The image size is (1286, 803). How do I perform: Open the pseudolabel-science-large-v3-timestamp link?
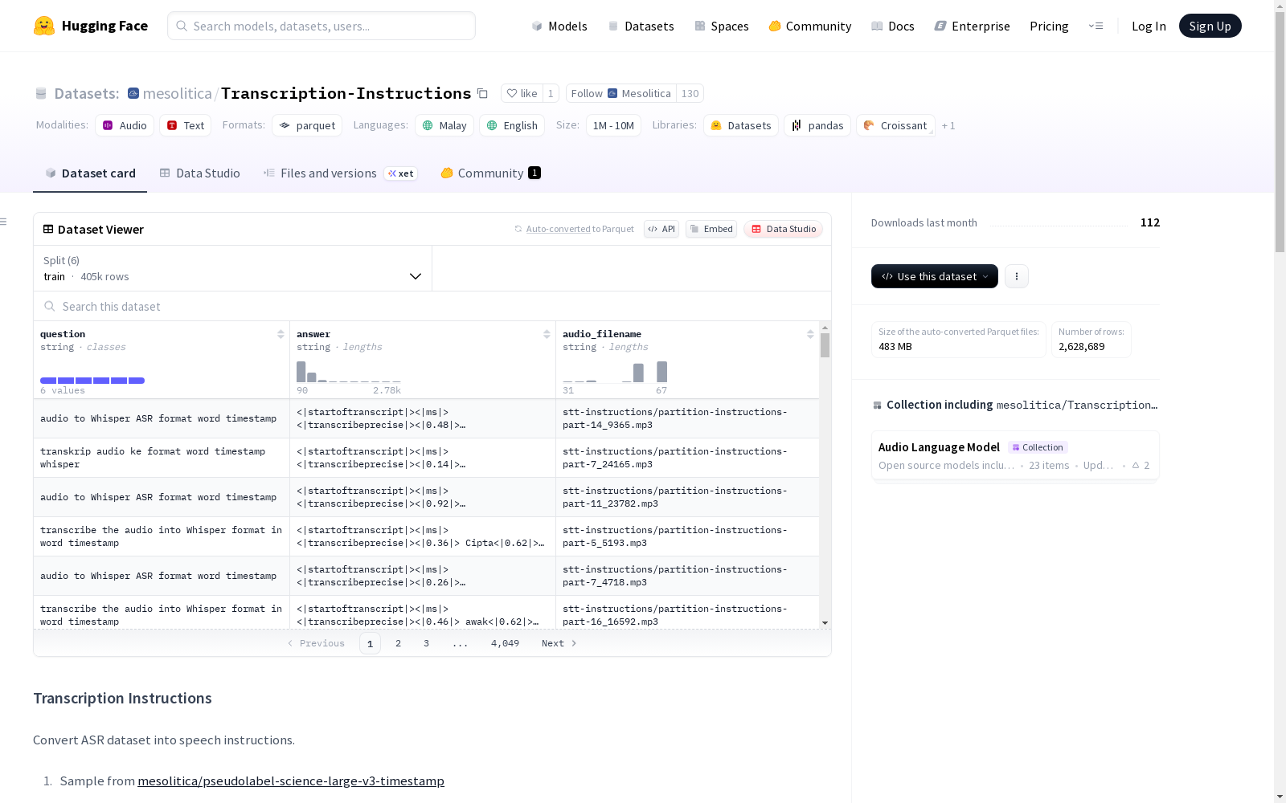(291, 781)
